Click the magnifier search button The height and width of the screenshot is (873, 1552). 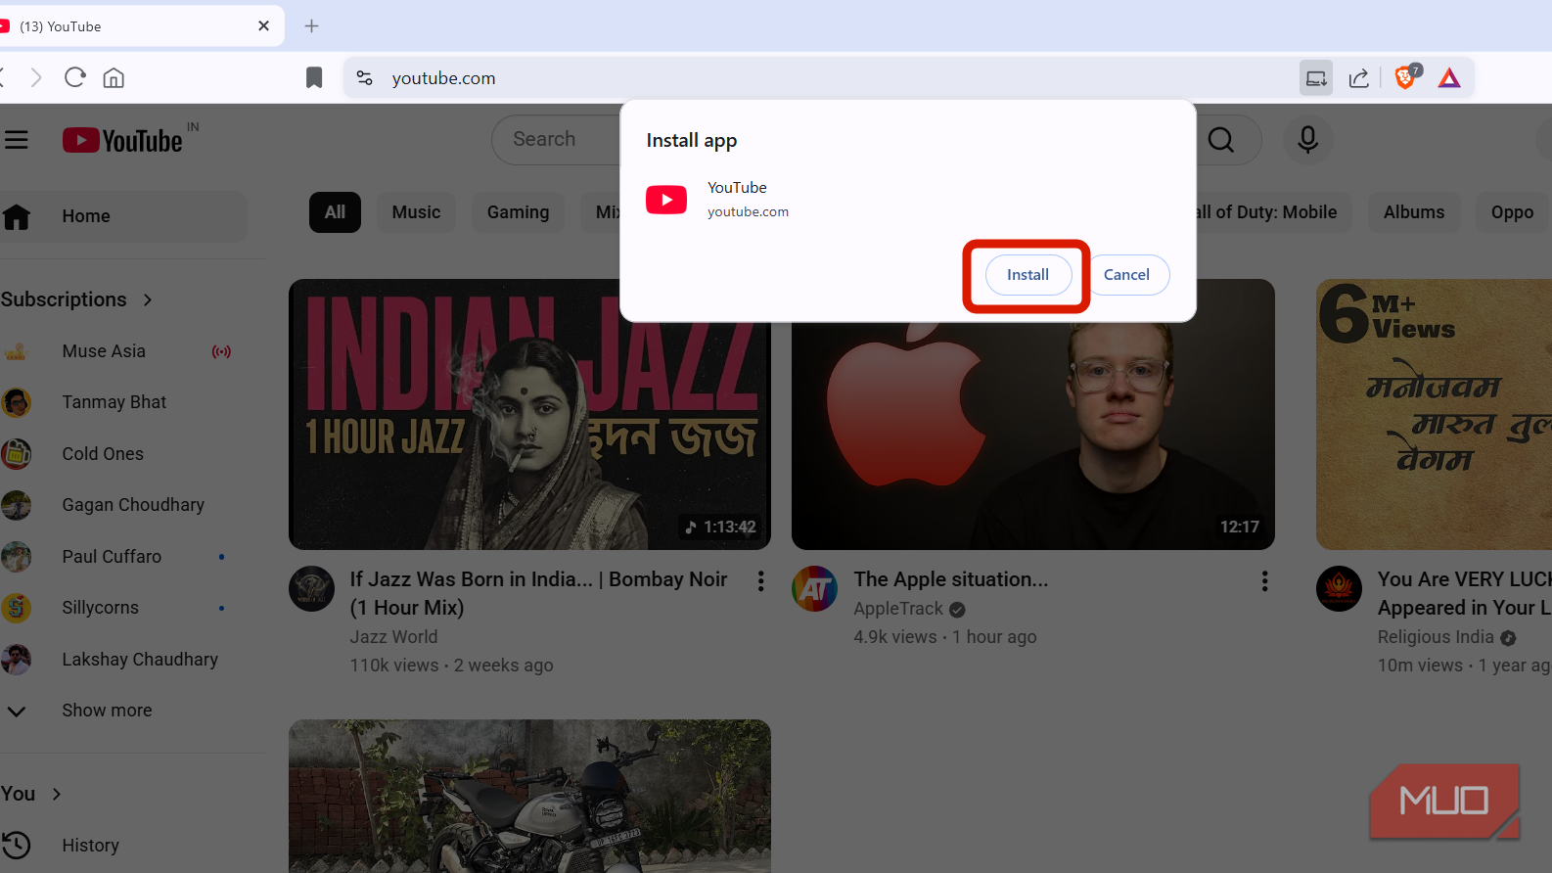pos(1221,140)
